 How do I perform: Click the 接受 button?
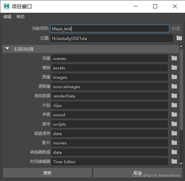point(47,173)
